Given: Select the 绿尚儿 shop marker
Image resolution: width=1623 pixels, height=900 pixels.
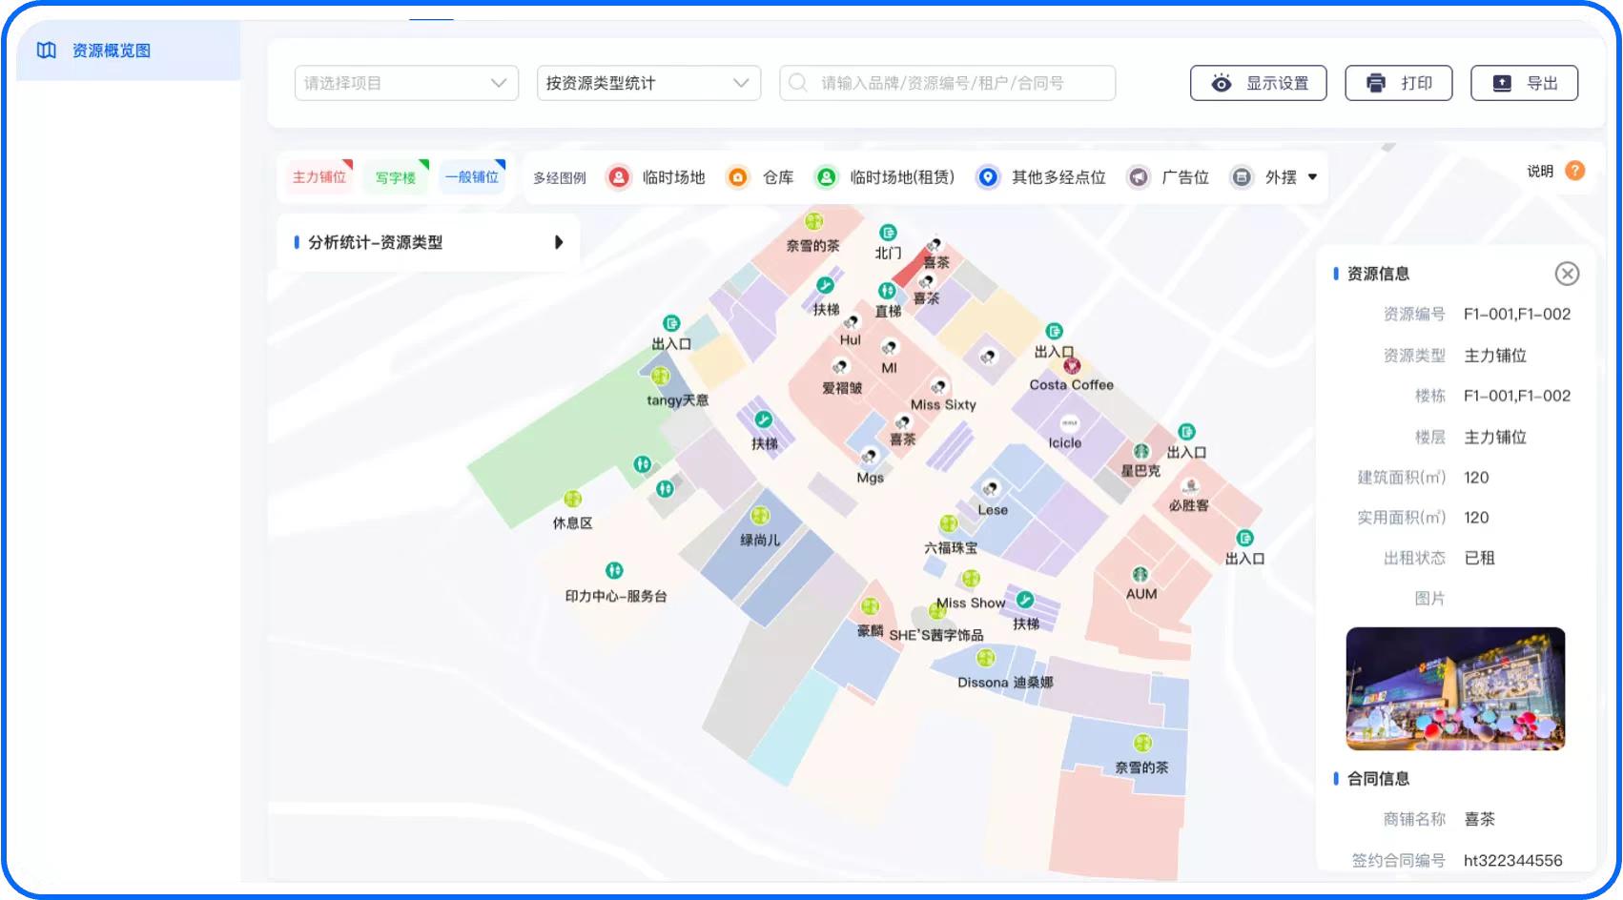Looking at the screenshot, I should coord(760,516).
